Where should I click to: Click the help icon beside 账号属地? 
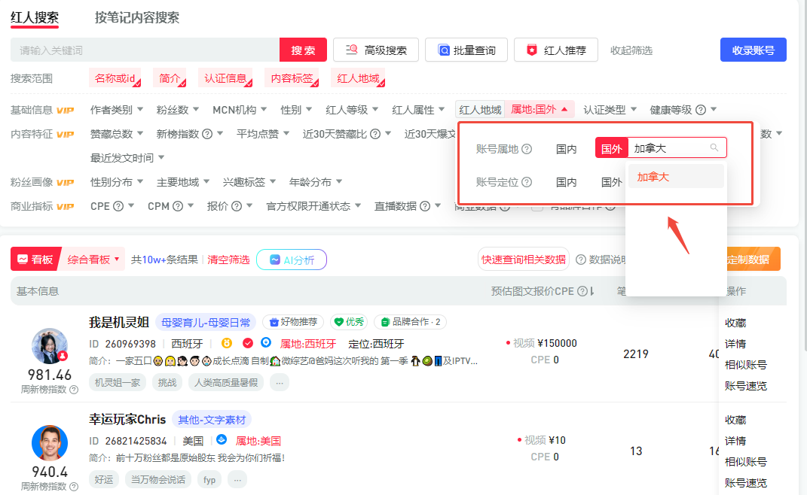click(527, 149)
